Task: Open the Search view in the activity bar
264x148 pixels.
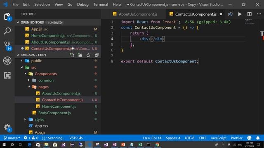Action: pyautogui.click(x=7, y=31)
